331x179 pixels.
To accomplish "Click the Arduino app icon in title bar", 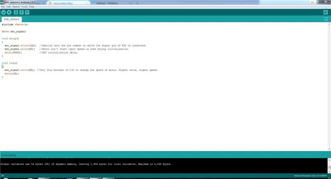I will tap(2, 2).
